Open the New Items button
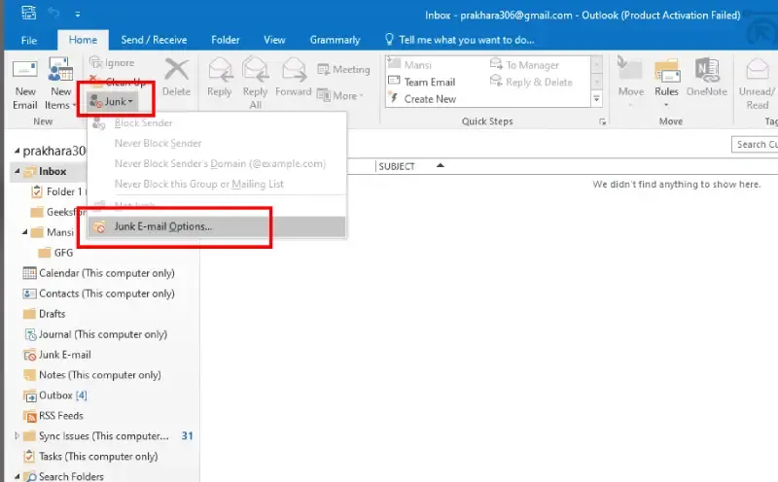 pos(60,85)
